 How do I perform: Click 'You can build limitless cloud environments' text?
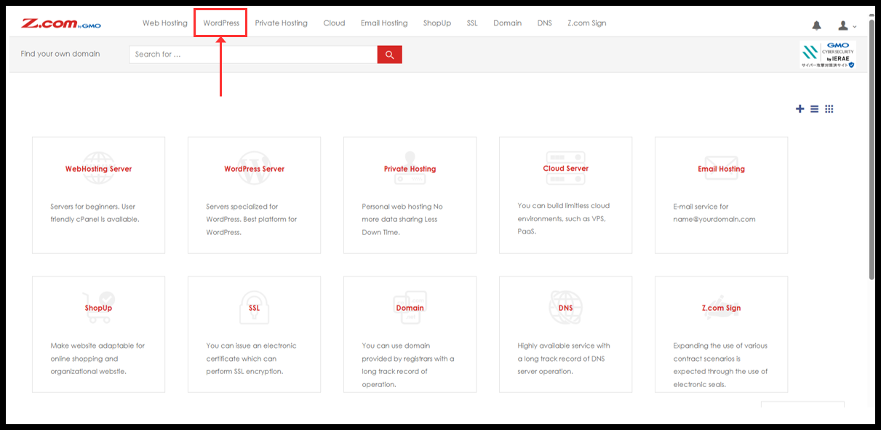click(564, 218)
